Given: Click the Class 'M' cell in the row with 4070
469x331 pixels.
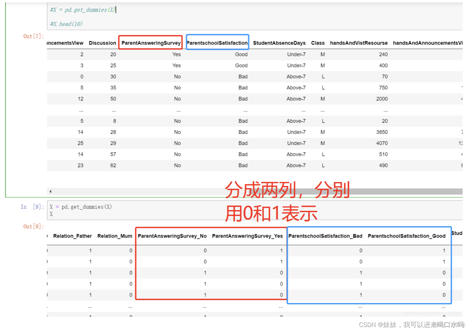Looking at the screenshot, I should [323, 143].
